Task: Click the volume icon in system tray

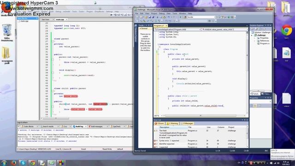Action: click(278, 163)
